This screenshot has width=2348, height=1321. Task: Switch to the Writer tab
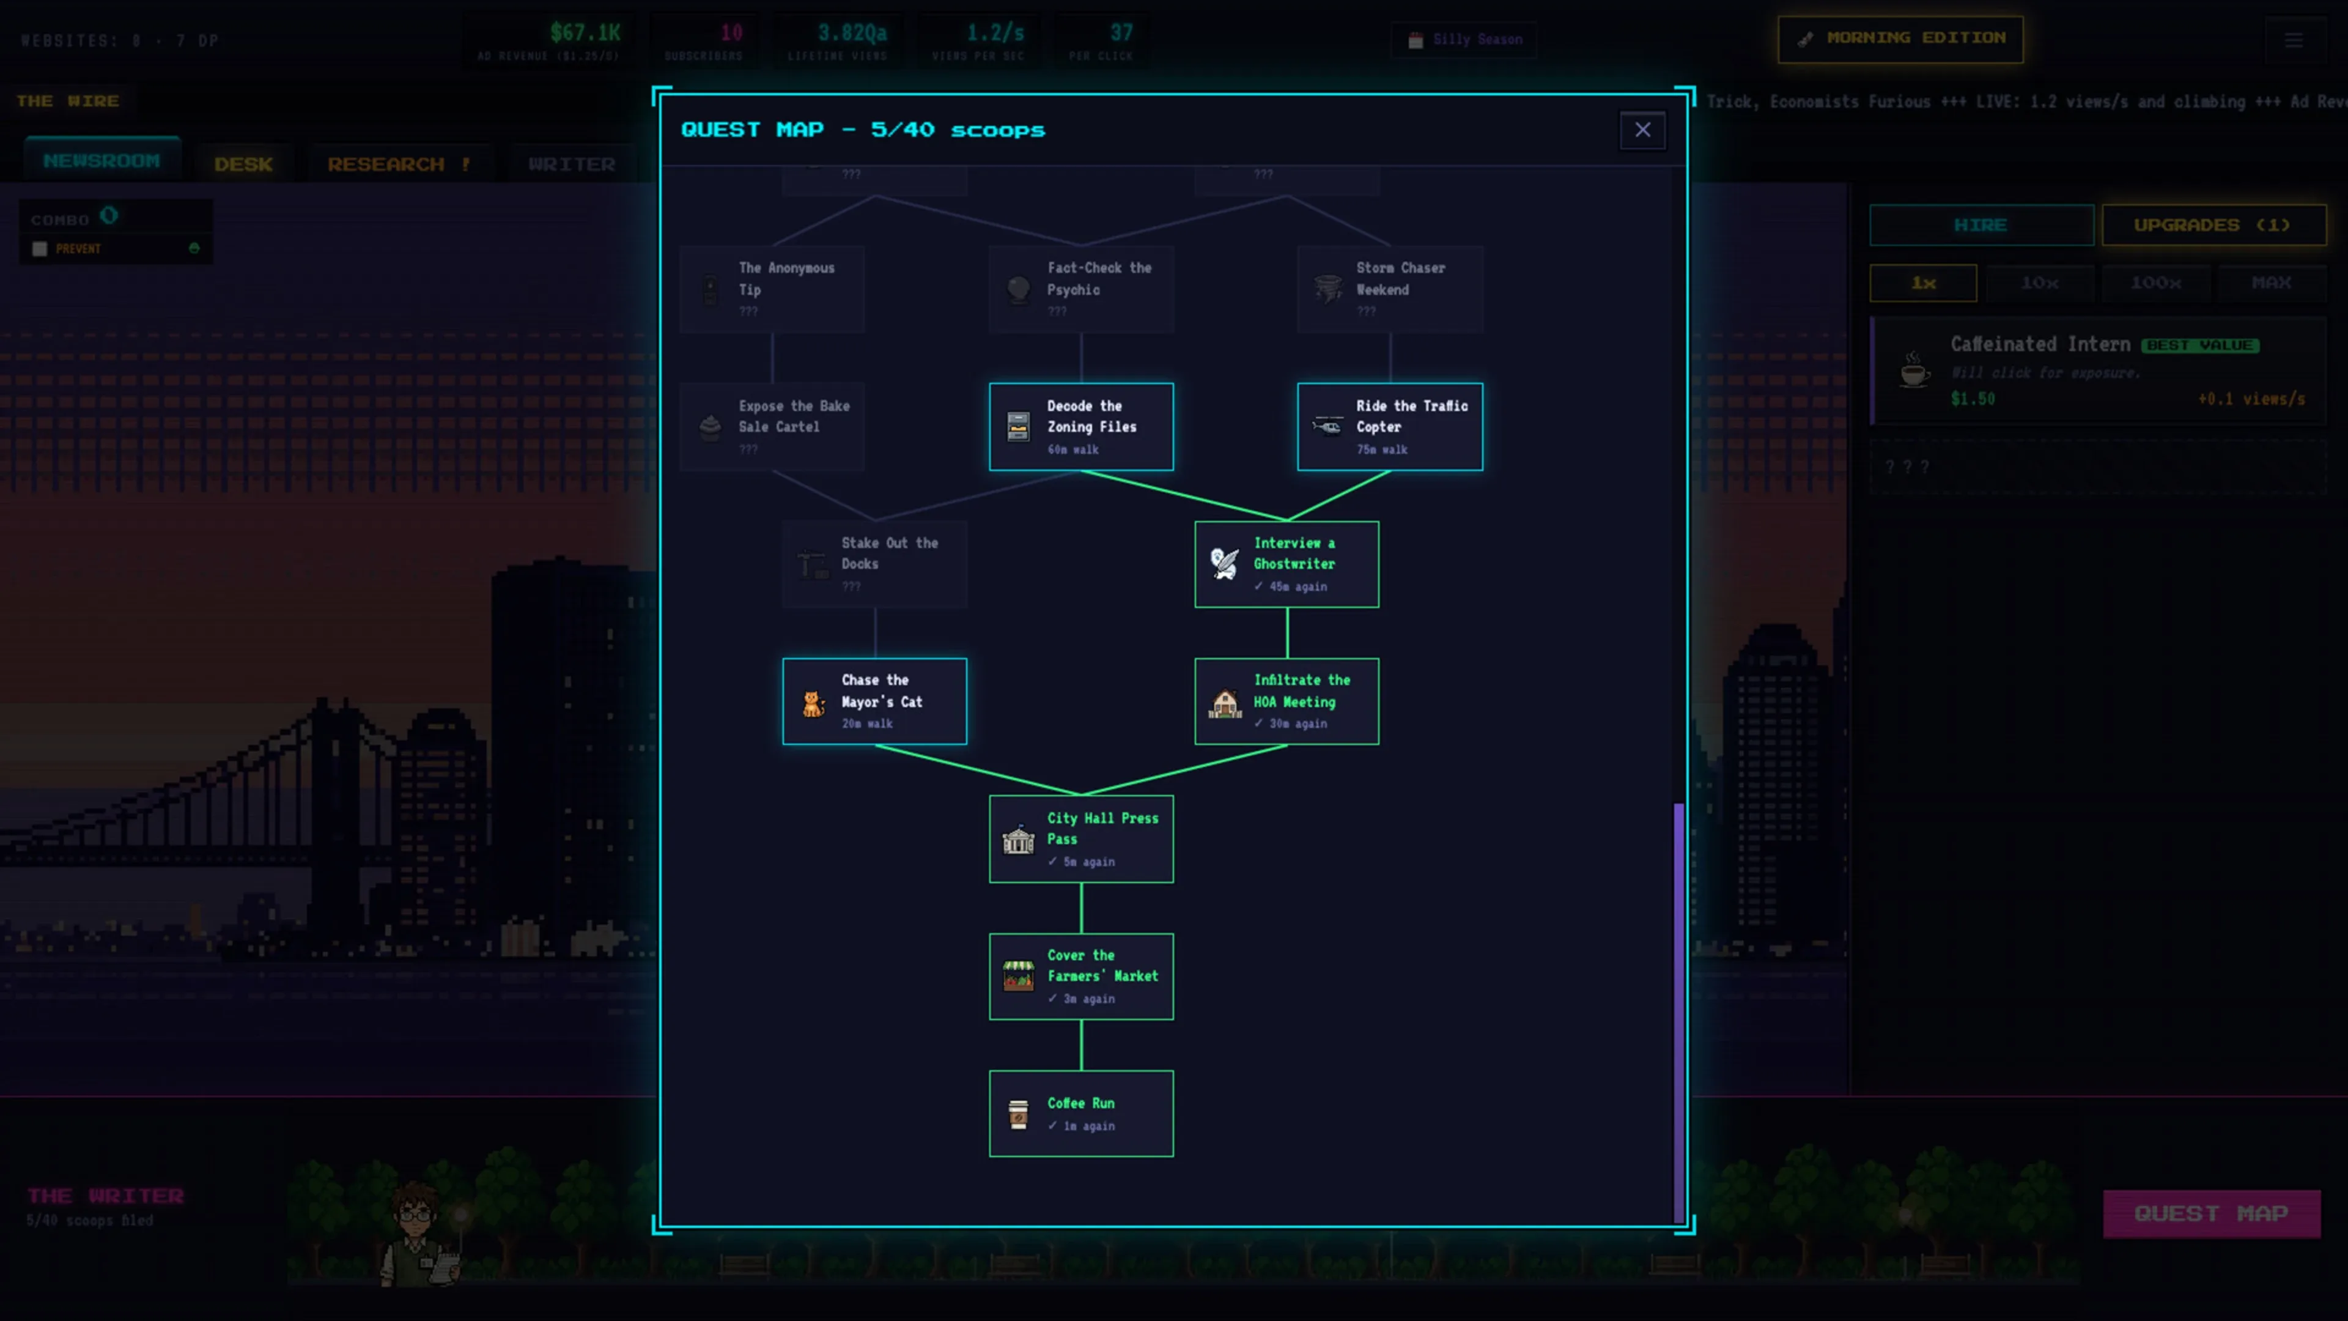572,164
